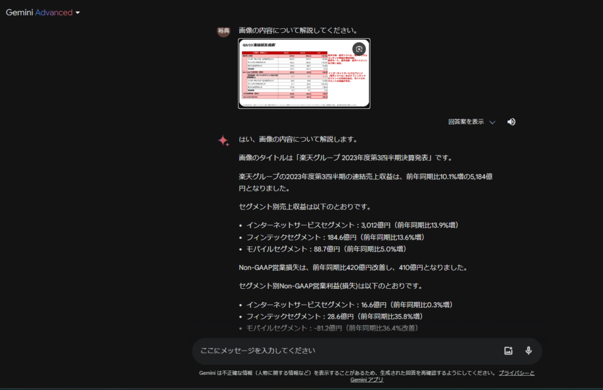Click the user prompt 画像の内容について解説してください
This screenshot has height=390, width=603.
tap(306, 30)
